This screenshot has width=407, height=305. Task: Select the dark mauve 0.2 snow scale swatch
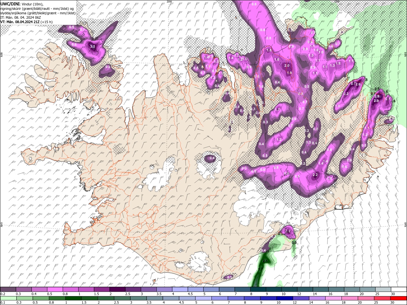(x=8, y=289)
